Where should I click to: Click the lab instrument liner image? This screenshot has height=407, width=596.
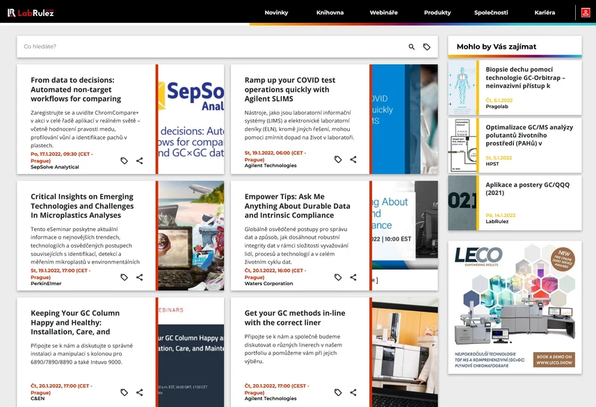pyautogui.click(x=405, y=352)
